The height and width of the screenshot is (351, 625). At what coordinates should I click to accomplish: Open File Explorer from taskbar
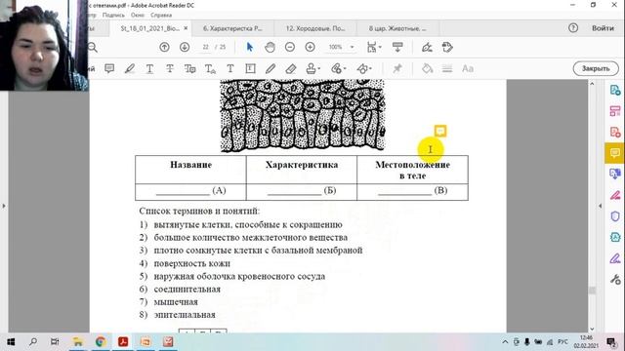click(x=78, y=342)
